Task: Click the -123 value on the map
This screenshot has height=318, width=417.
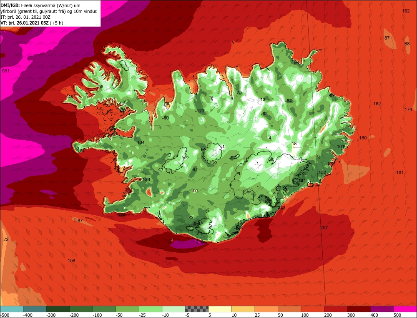Action: pyautogui.click(x=200, y=111)
